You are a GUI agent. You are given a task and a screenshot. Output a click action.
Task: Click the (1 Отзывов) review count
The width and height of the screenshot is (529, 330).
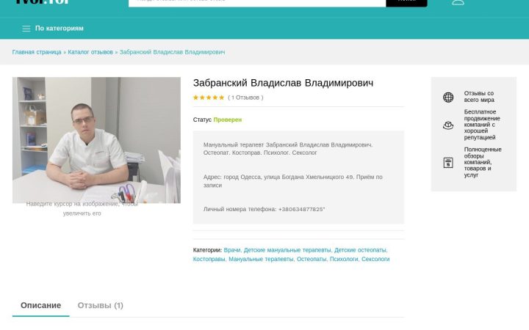tap(245, 98)
